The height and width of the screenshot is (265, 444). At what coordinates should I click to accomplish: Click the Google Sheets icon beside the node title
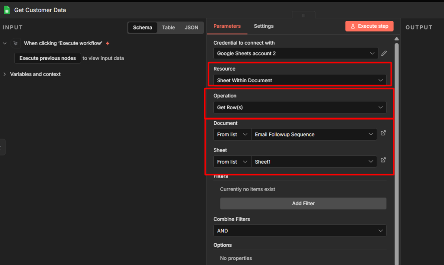pyautogui.click(x=6, y=10)
